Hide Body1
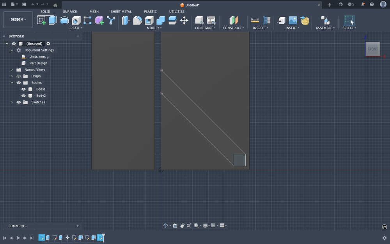The width and height of the screenshot is (390, 244). (23, 89)
